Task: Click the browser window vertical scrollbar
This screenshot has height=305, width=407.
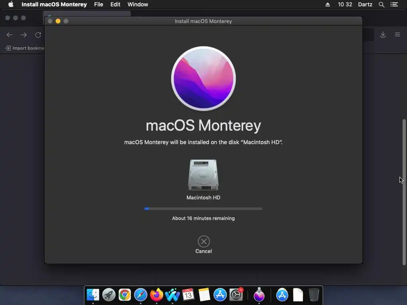Action: 404,192
